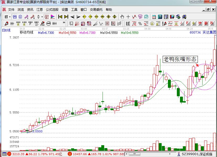Viewport: 217px width, 157px height.
Task: Click the 实达集团 stock name link
Action: click(209, 33)
